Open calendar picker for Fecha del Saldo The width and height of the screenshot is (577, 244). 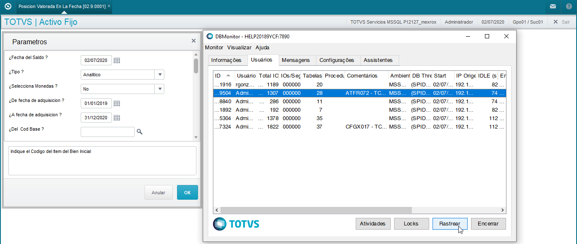coord(117,60)
